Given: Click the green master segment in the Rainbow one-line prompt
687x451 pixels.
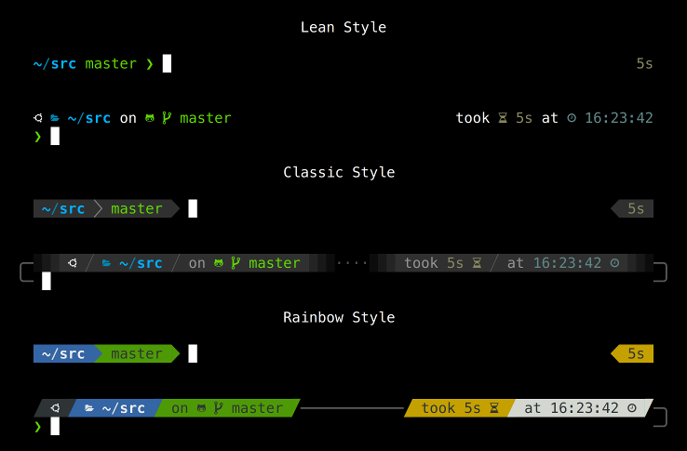Looking at the screenshot, I should click(x=136, y=353).
